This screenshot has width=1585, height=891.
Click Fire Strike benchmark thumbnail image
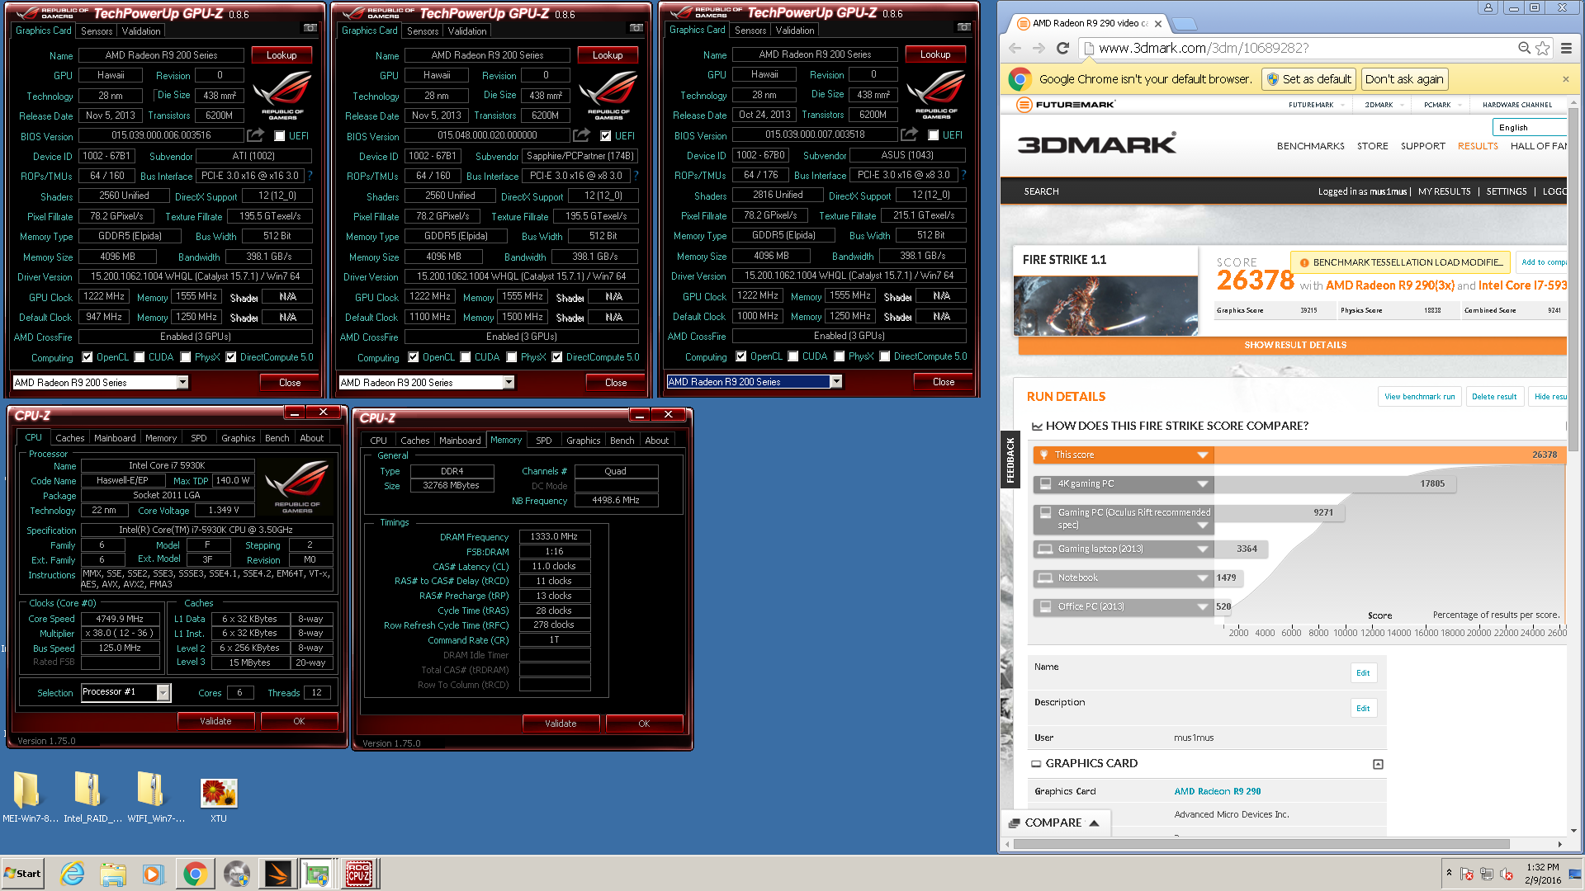(x=1105, y=305)
